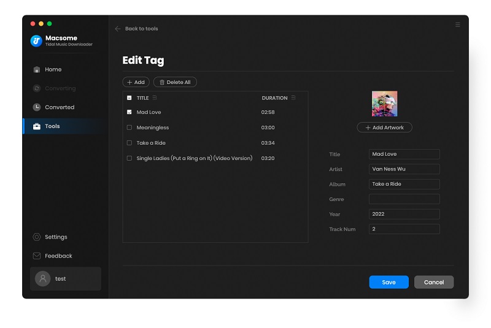Image resolution: width=491 pixels, height=328 pixels.
Task: Click the Feedback envelope icon in sidebar
Action: pos(37,256)
